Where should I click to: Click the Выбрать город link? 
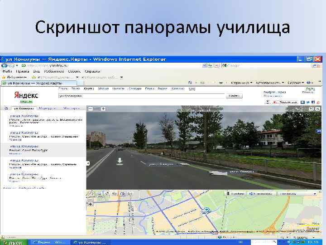[x=275, y=92]
